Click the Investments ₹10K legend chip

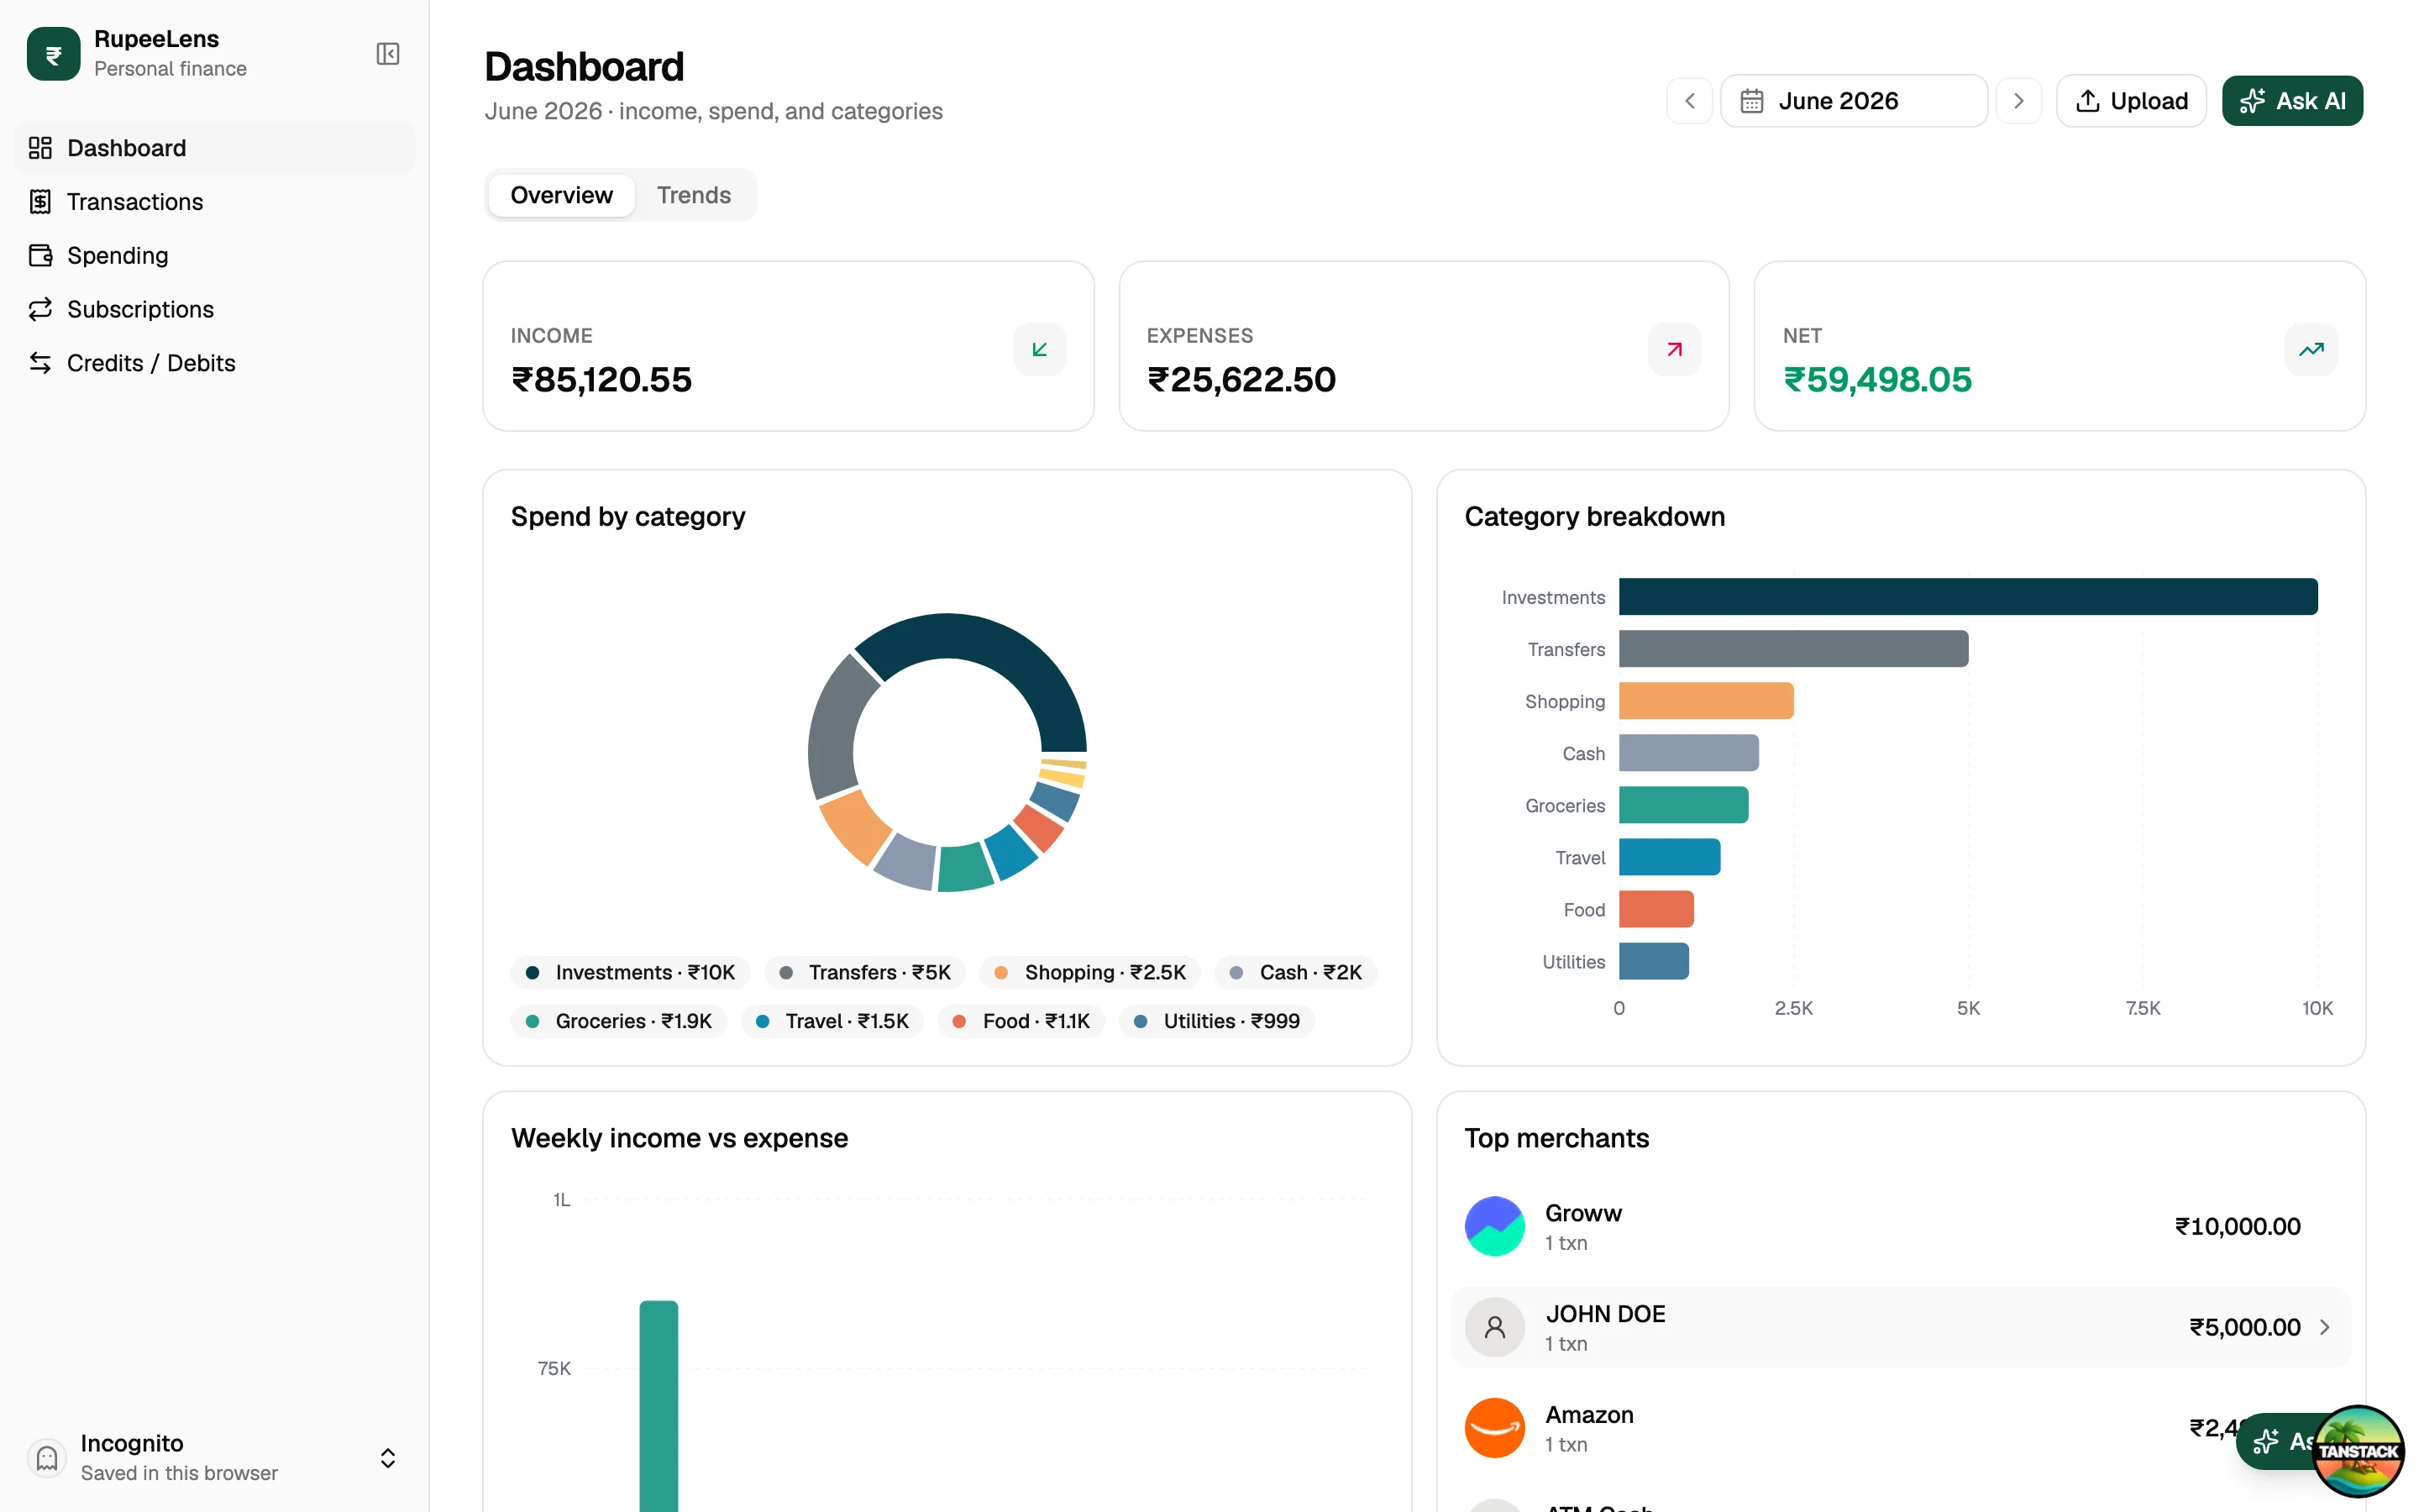(631, 972)
